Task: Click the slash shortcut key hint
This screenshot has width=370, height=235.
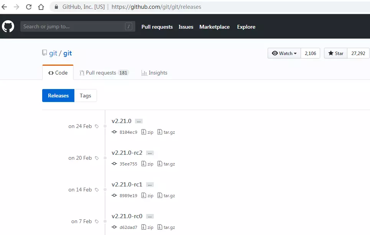Action: (128, 27)
